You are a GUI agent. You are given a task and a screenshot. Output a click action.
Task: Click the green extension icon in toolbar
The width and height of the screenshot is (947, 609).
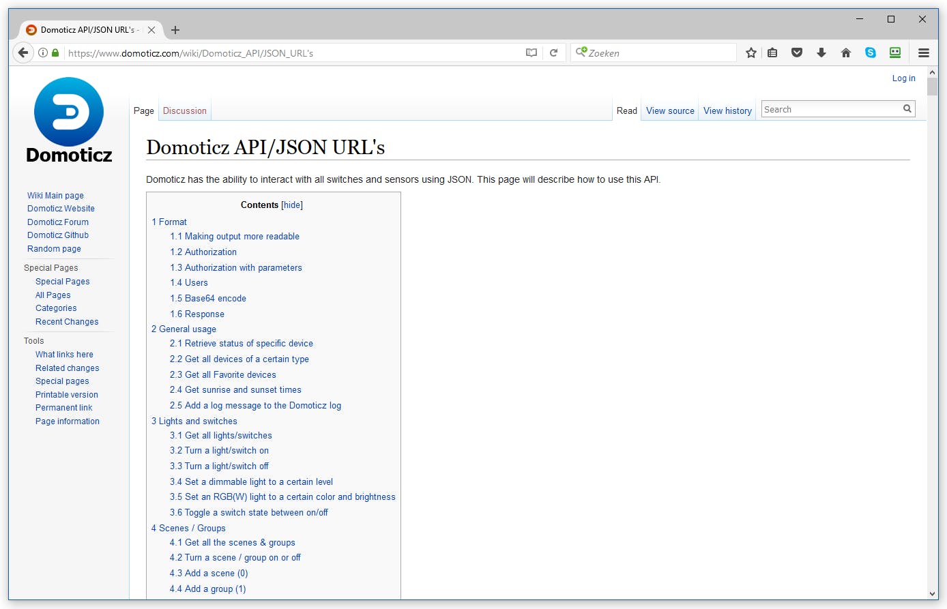click(x=895, y=53)
